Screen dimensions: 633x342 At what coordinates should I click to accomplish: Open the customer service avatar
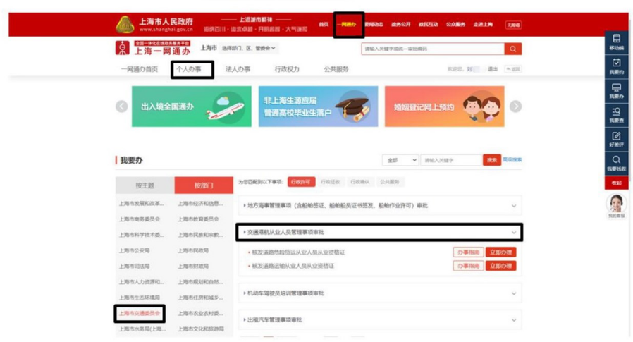[617, 203]
